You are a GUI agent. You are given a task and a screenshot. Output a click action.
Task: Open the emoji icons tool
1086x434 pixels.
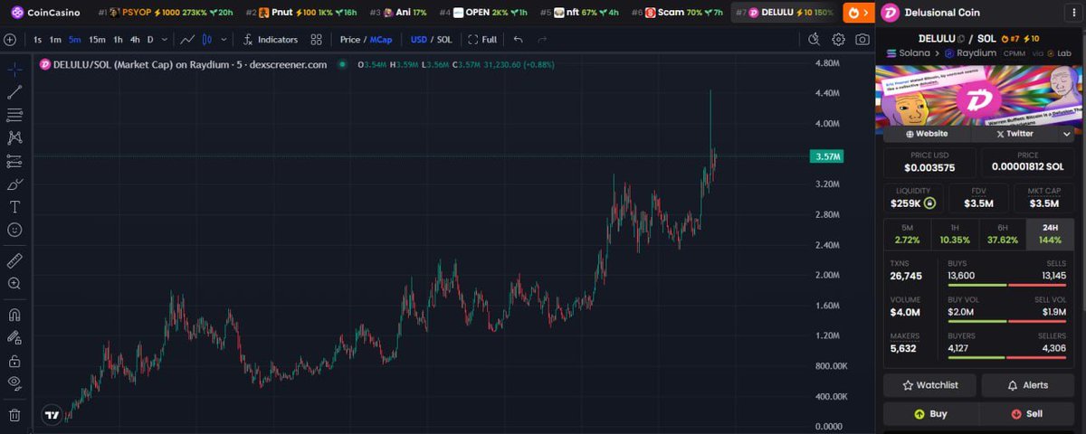click(x=14, y=230)
